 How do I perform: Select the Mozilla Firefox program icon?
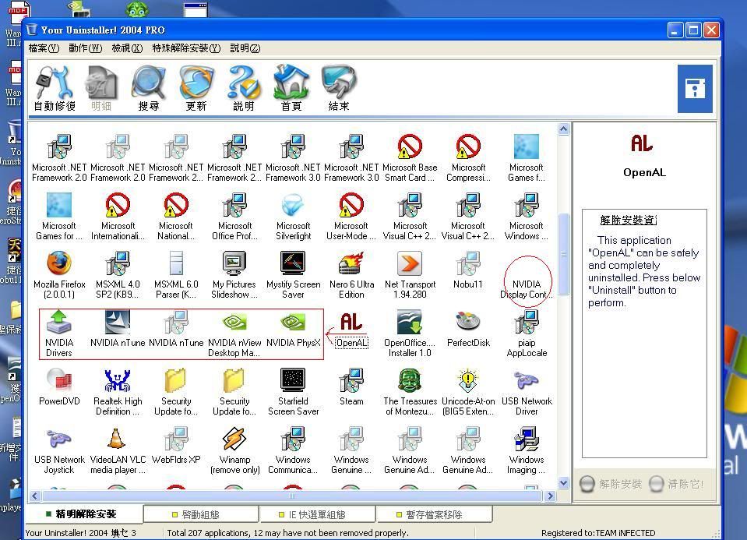click(x=59, y=265)
